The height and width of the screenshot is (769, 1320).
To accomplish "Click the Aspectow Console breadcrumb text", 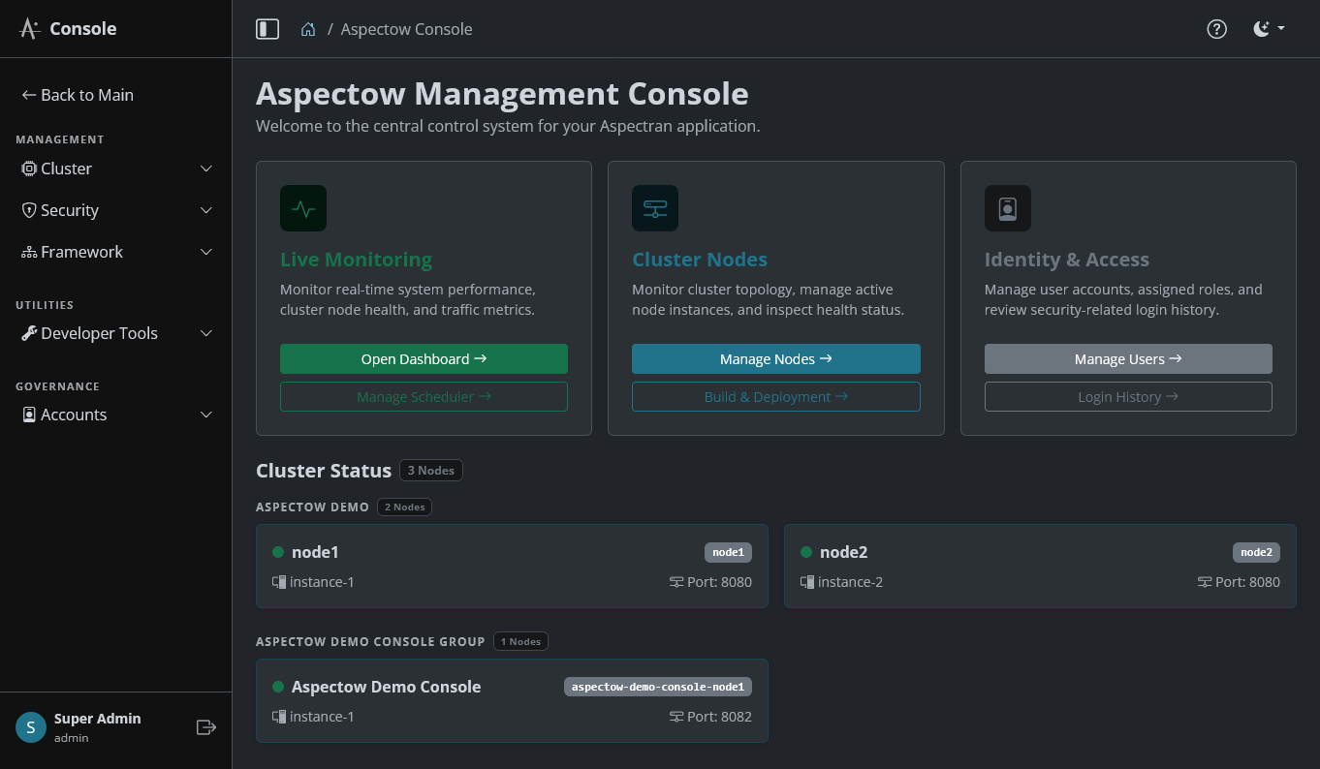I will 406,29.
